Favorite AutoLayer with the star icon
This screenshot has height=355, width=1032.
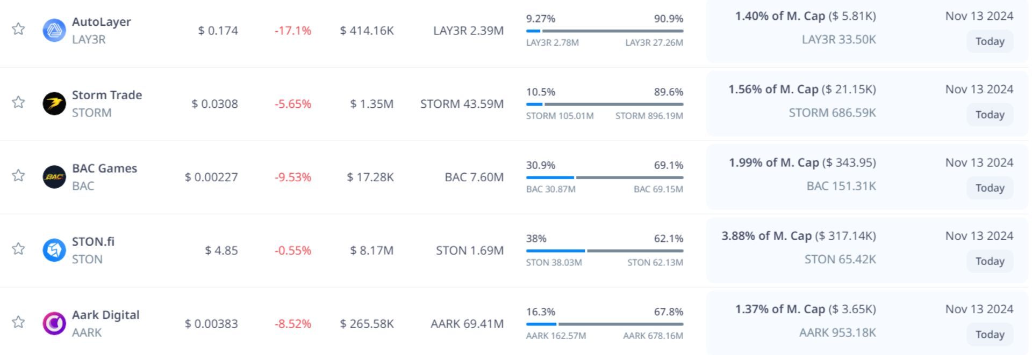[x=19, y=29]
